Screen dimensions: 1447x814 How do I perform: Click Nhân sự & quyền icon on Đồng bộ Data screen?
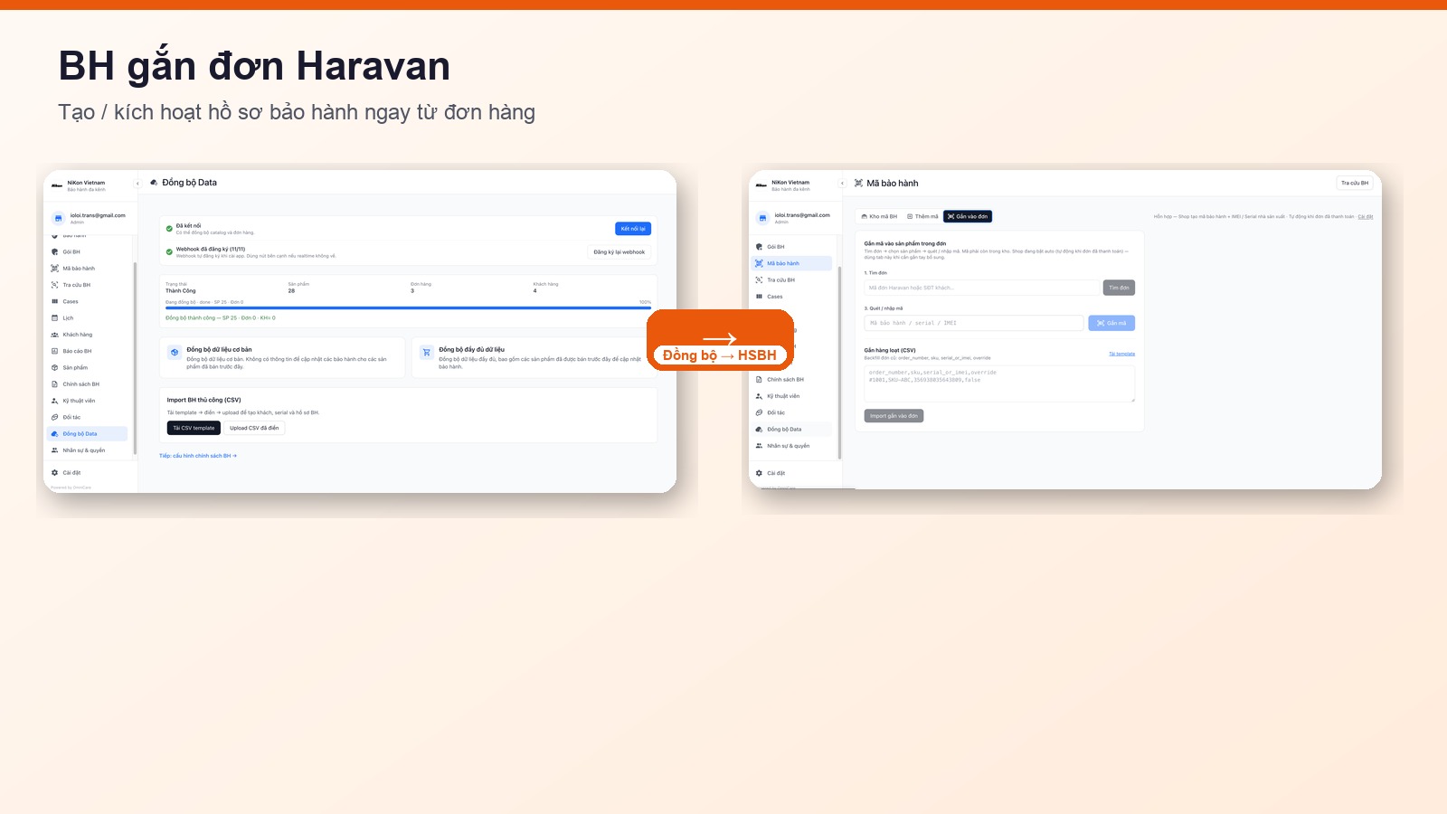click(54, 450)
